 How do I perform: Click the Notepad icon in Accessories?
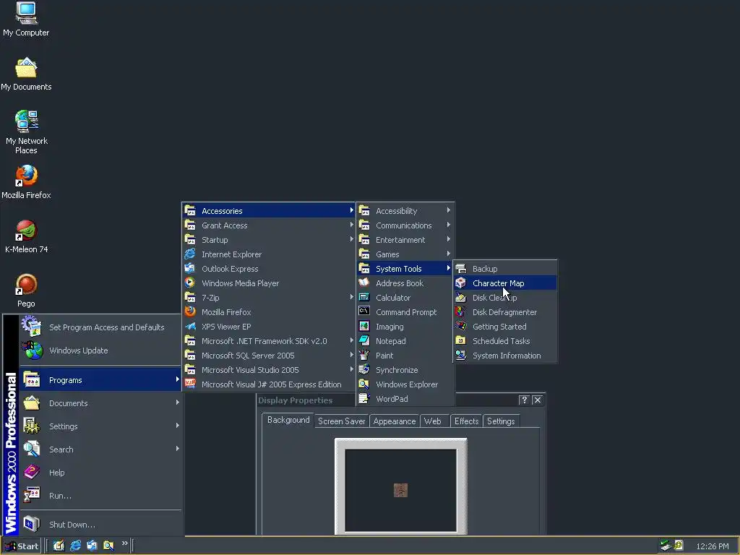point(364,340)
